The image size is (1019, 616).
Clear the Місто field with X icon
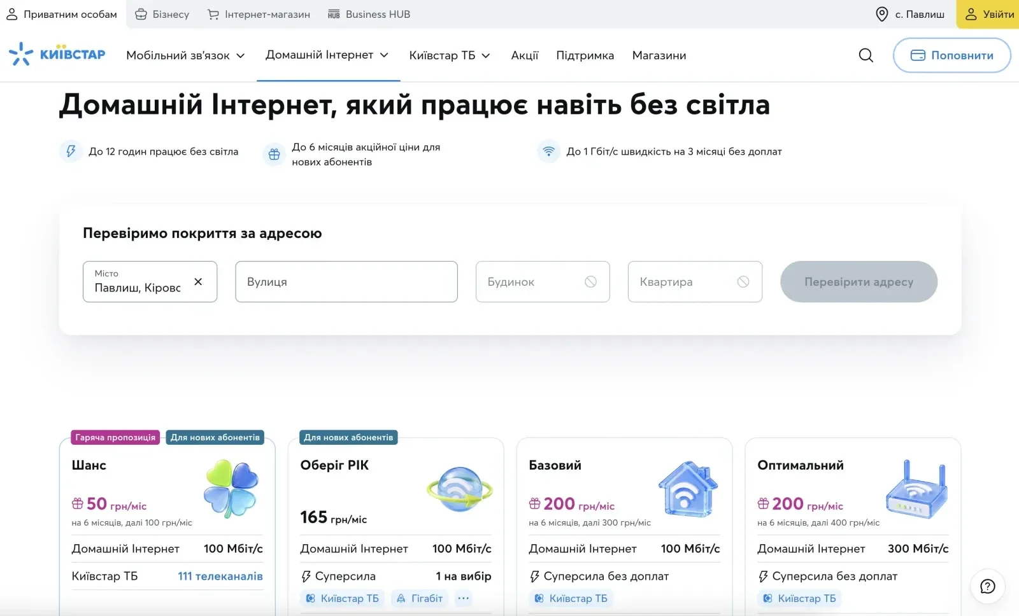[198, 281]
